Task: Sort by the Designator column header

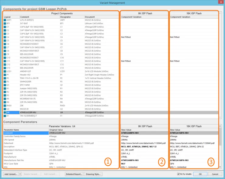Action: coord(72,17)
